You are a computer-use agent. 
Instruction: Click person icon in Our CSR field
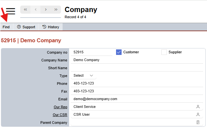pyautogui.click(x=198, y=114)
